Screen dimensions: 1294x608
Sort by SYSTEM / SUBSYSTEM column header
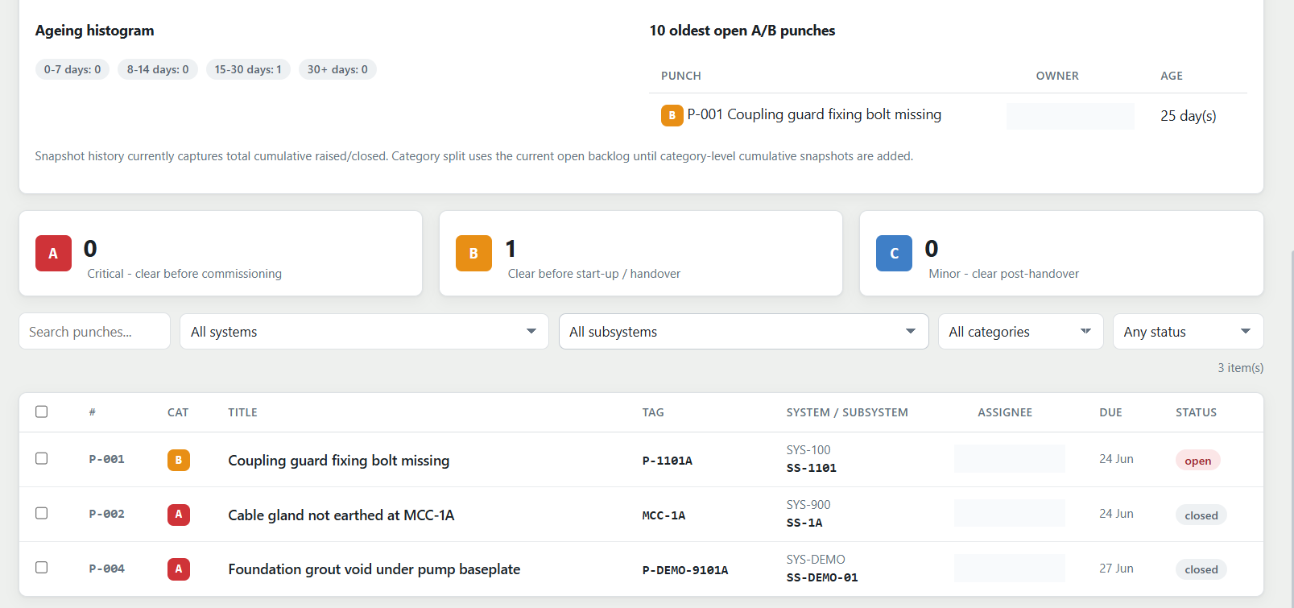(x=847, y=412)
